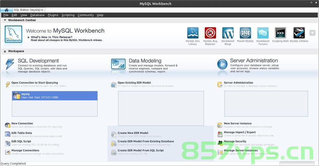Viewport: 319px width, 166px height.
Task: Click the Edit SQL Script icon
Action: click(x=8, y=143)
